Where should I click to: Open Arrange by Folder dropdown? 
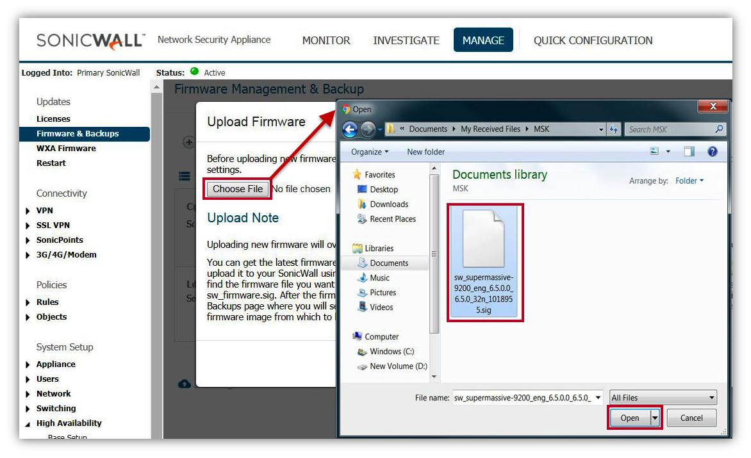689,181
